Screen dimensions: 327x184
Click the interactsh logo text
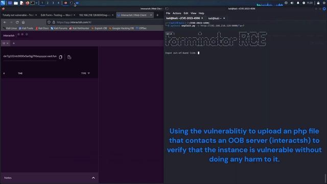9,36
